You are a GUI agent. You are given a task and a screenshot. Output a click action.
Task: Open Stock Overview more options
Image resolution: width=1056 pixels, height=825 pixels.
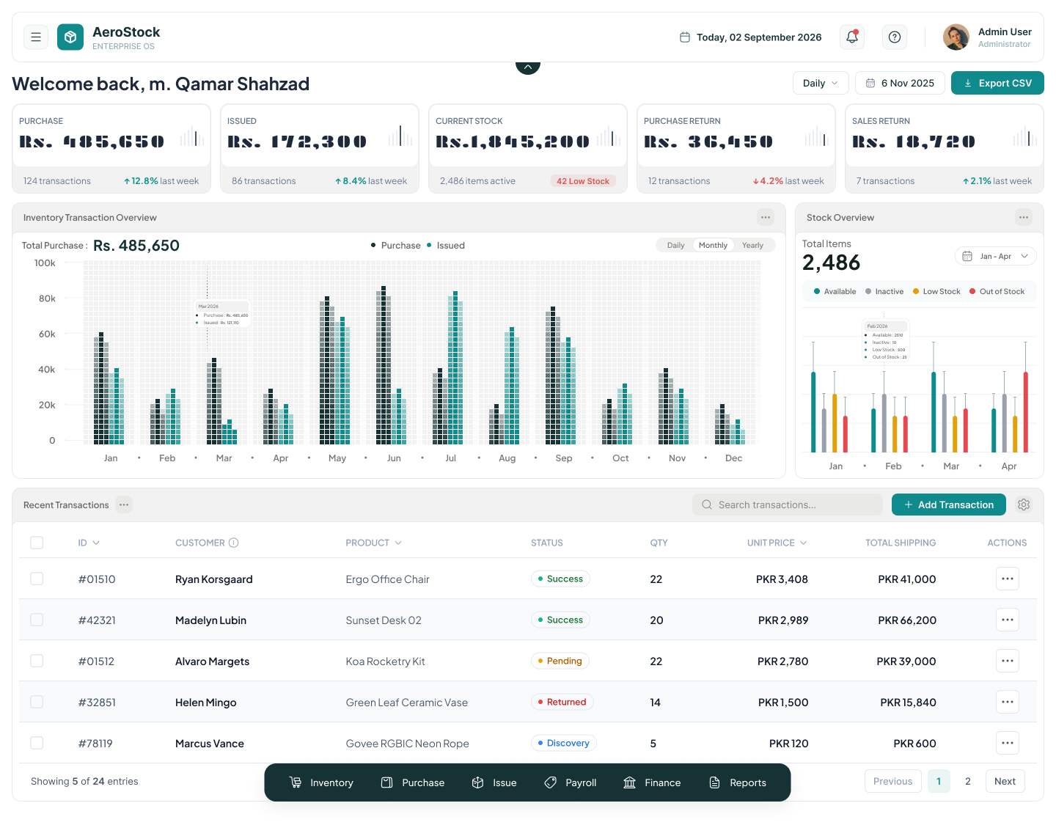coord(1024,217)
